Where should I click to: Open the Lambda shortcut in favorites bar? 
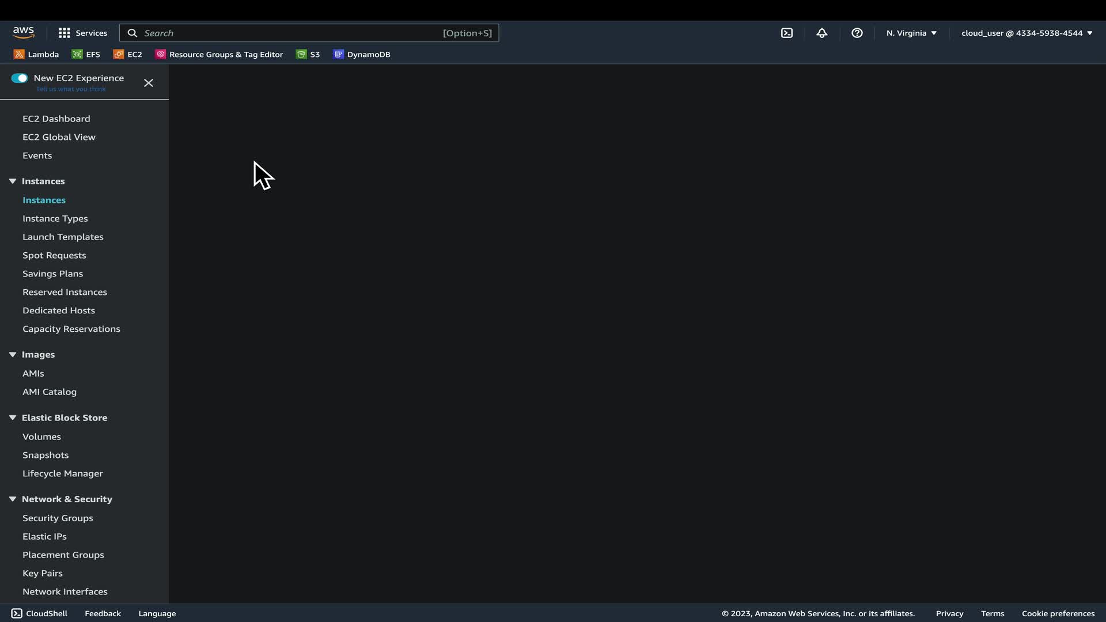tap(36, 54)
